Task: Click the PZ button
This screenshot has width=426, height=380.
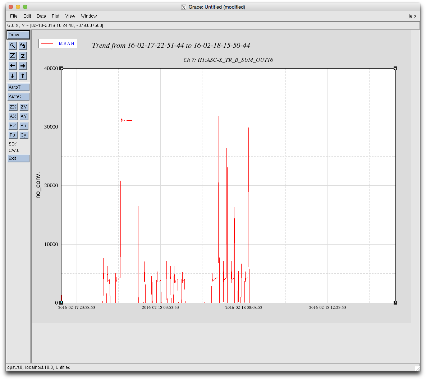Action: click(13, 126)
